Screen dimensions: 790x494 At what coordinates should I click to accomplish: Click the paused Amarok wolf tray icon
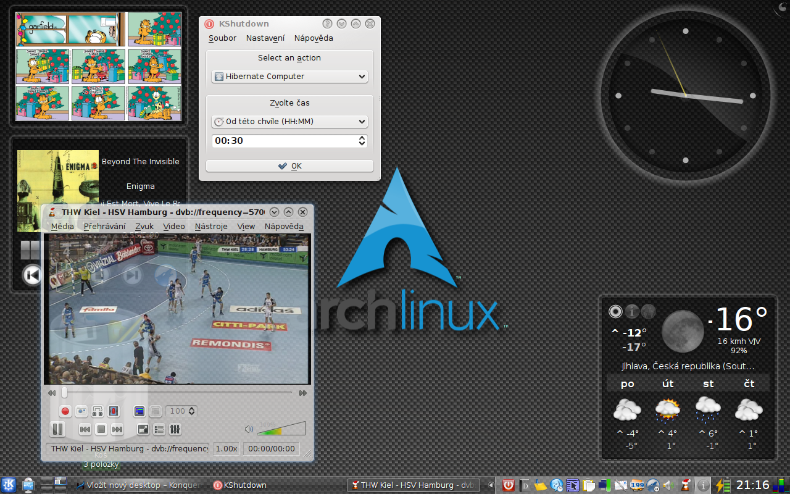coord(653,485)
